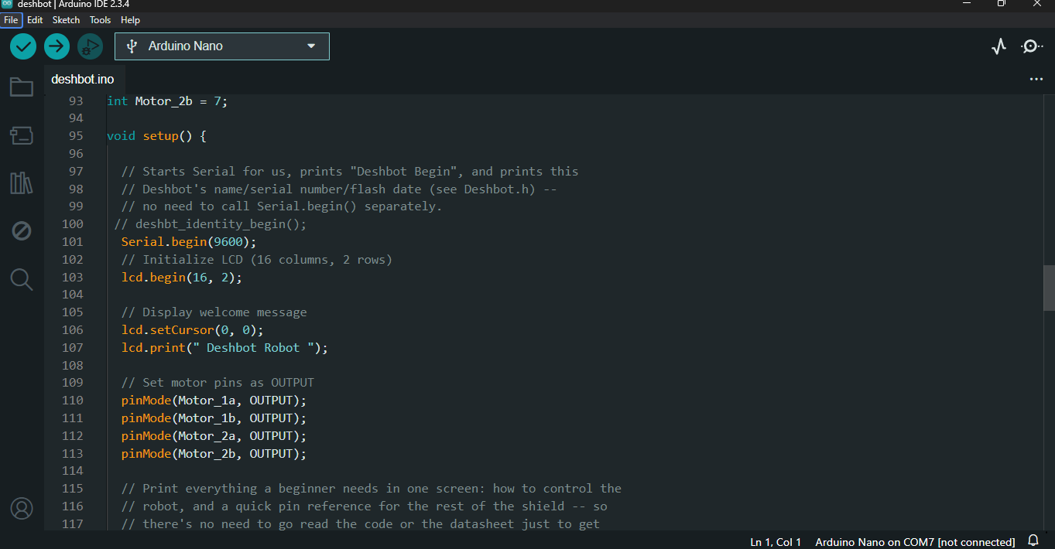
Task: Click line number 101 in the gutter
Action: click(73, 242)
